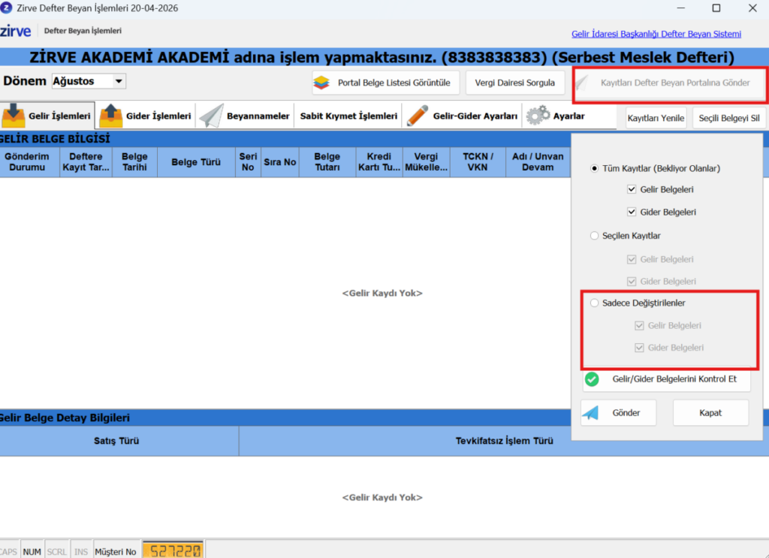
Task: Open the Sabit Kıymet İşlemleri tab
Action: pos(348,116)
